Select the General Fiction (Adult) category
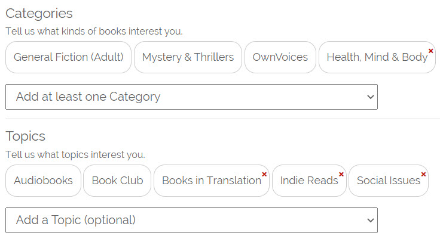 pos(68,57)
